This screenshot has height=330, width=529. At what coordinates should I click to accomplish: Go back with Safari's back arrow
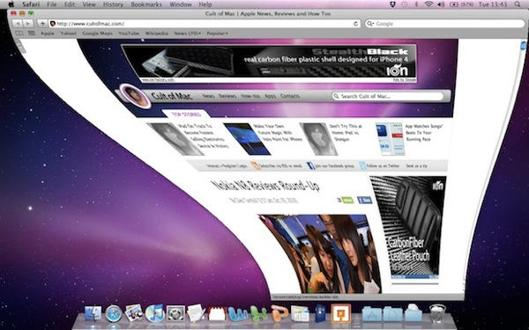(18, 24)
